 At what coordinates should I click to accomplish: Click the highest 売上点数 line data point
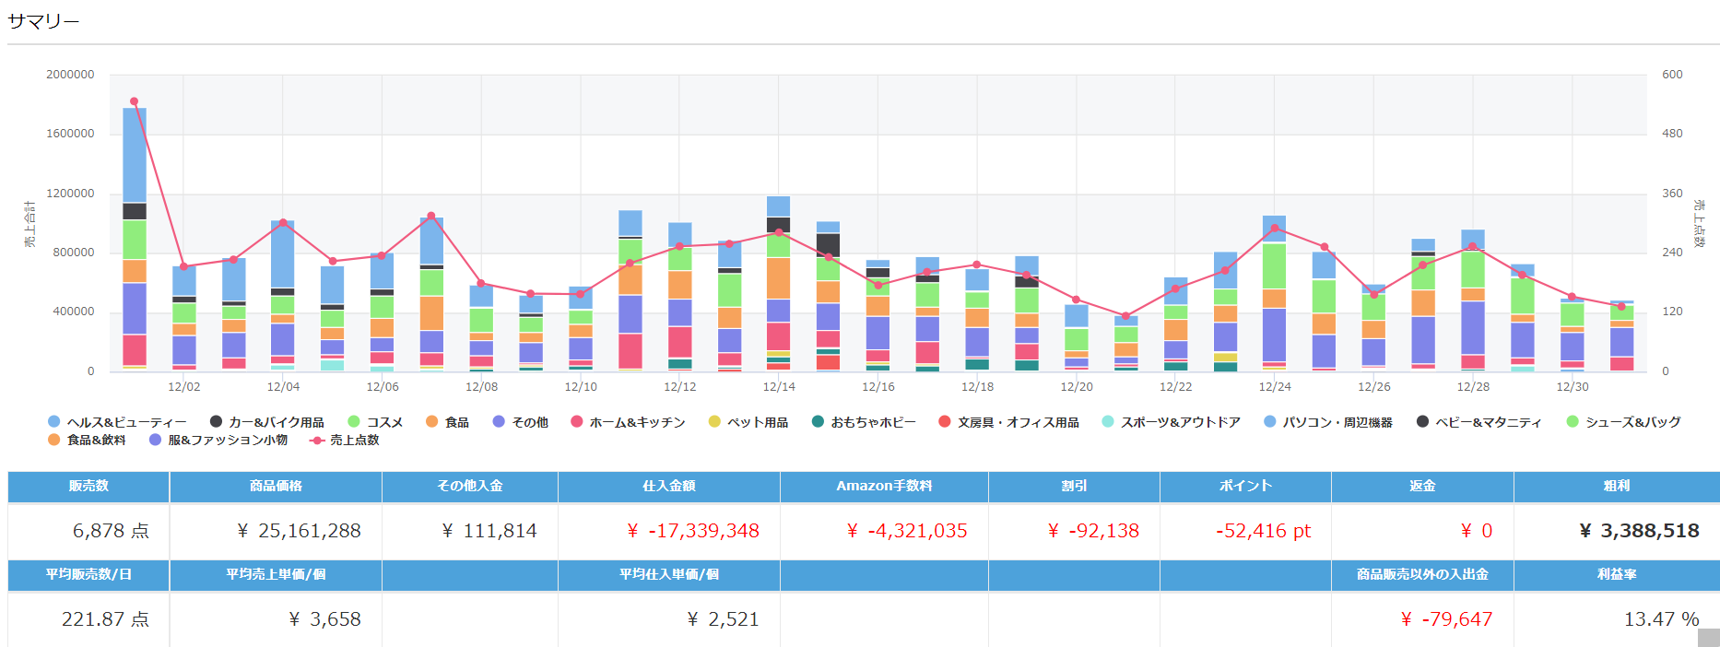(135, 101)
